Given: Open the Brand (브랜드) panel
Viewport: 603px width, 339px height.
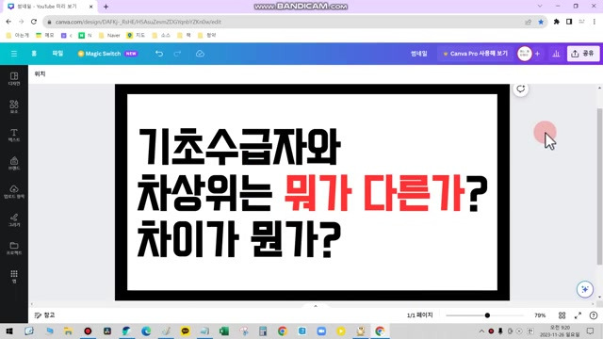Looking at the screenshot, I should [x=14, y=163].
